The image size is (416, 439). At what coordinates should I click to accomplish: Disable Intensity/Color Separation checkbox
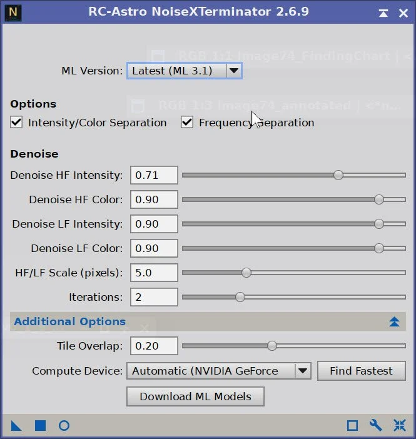coord(16,123)
